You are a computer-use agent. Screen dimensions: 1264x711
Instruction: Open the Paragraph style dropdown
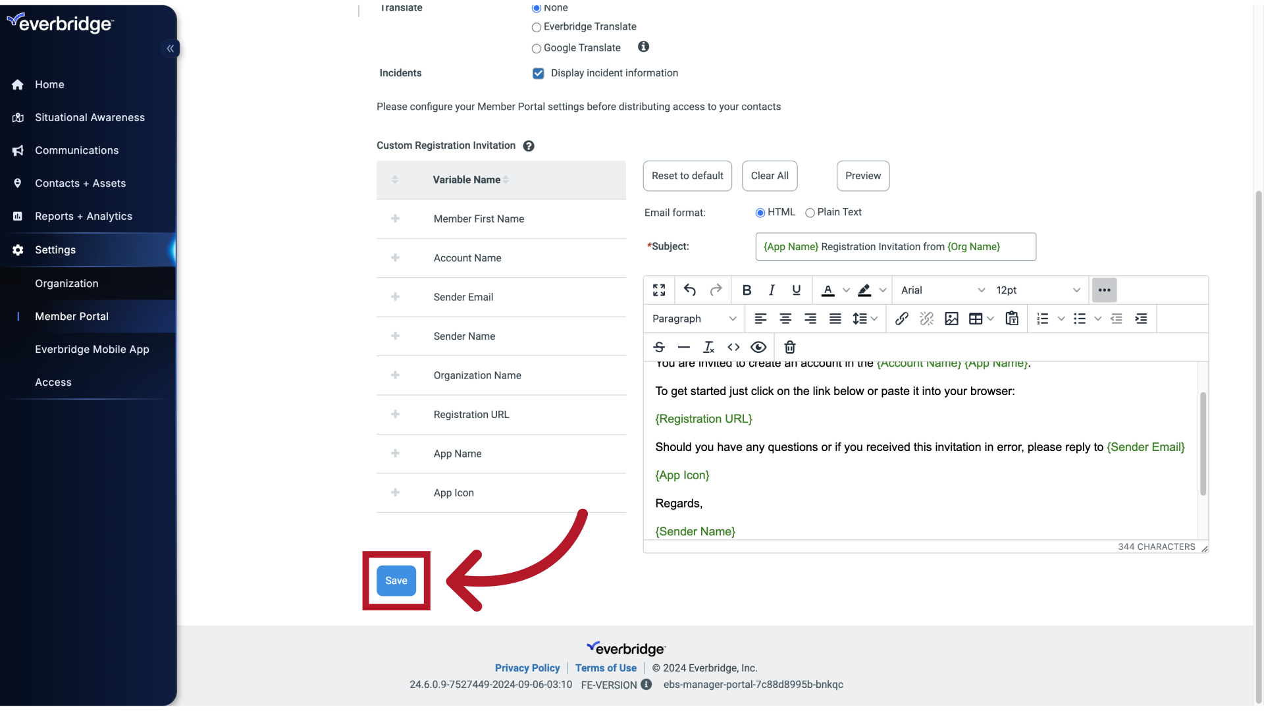(x=693, y=319)
